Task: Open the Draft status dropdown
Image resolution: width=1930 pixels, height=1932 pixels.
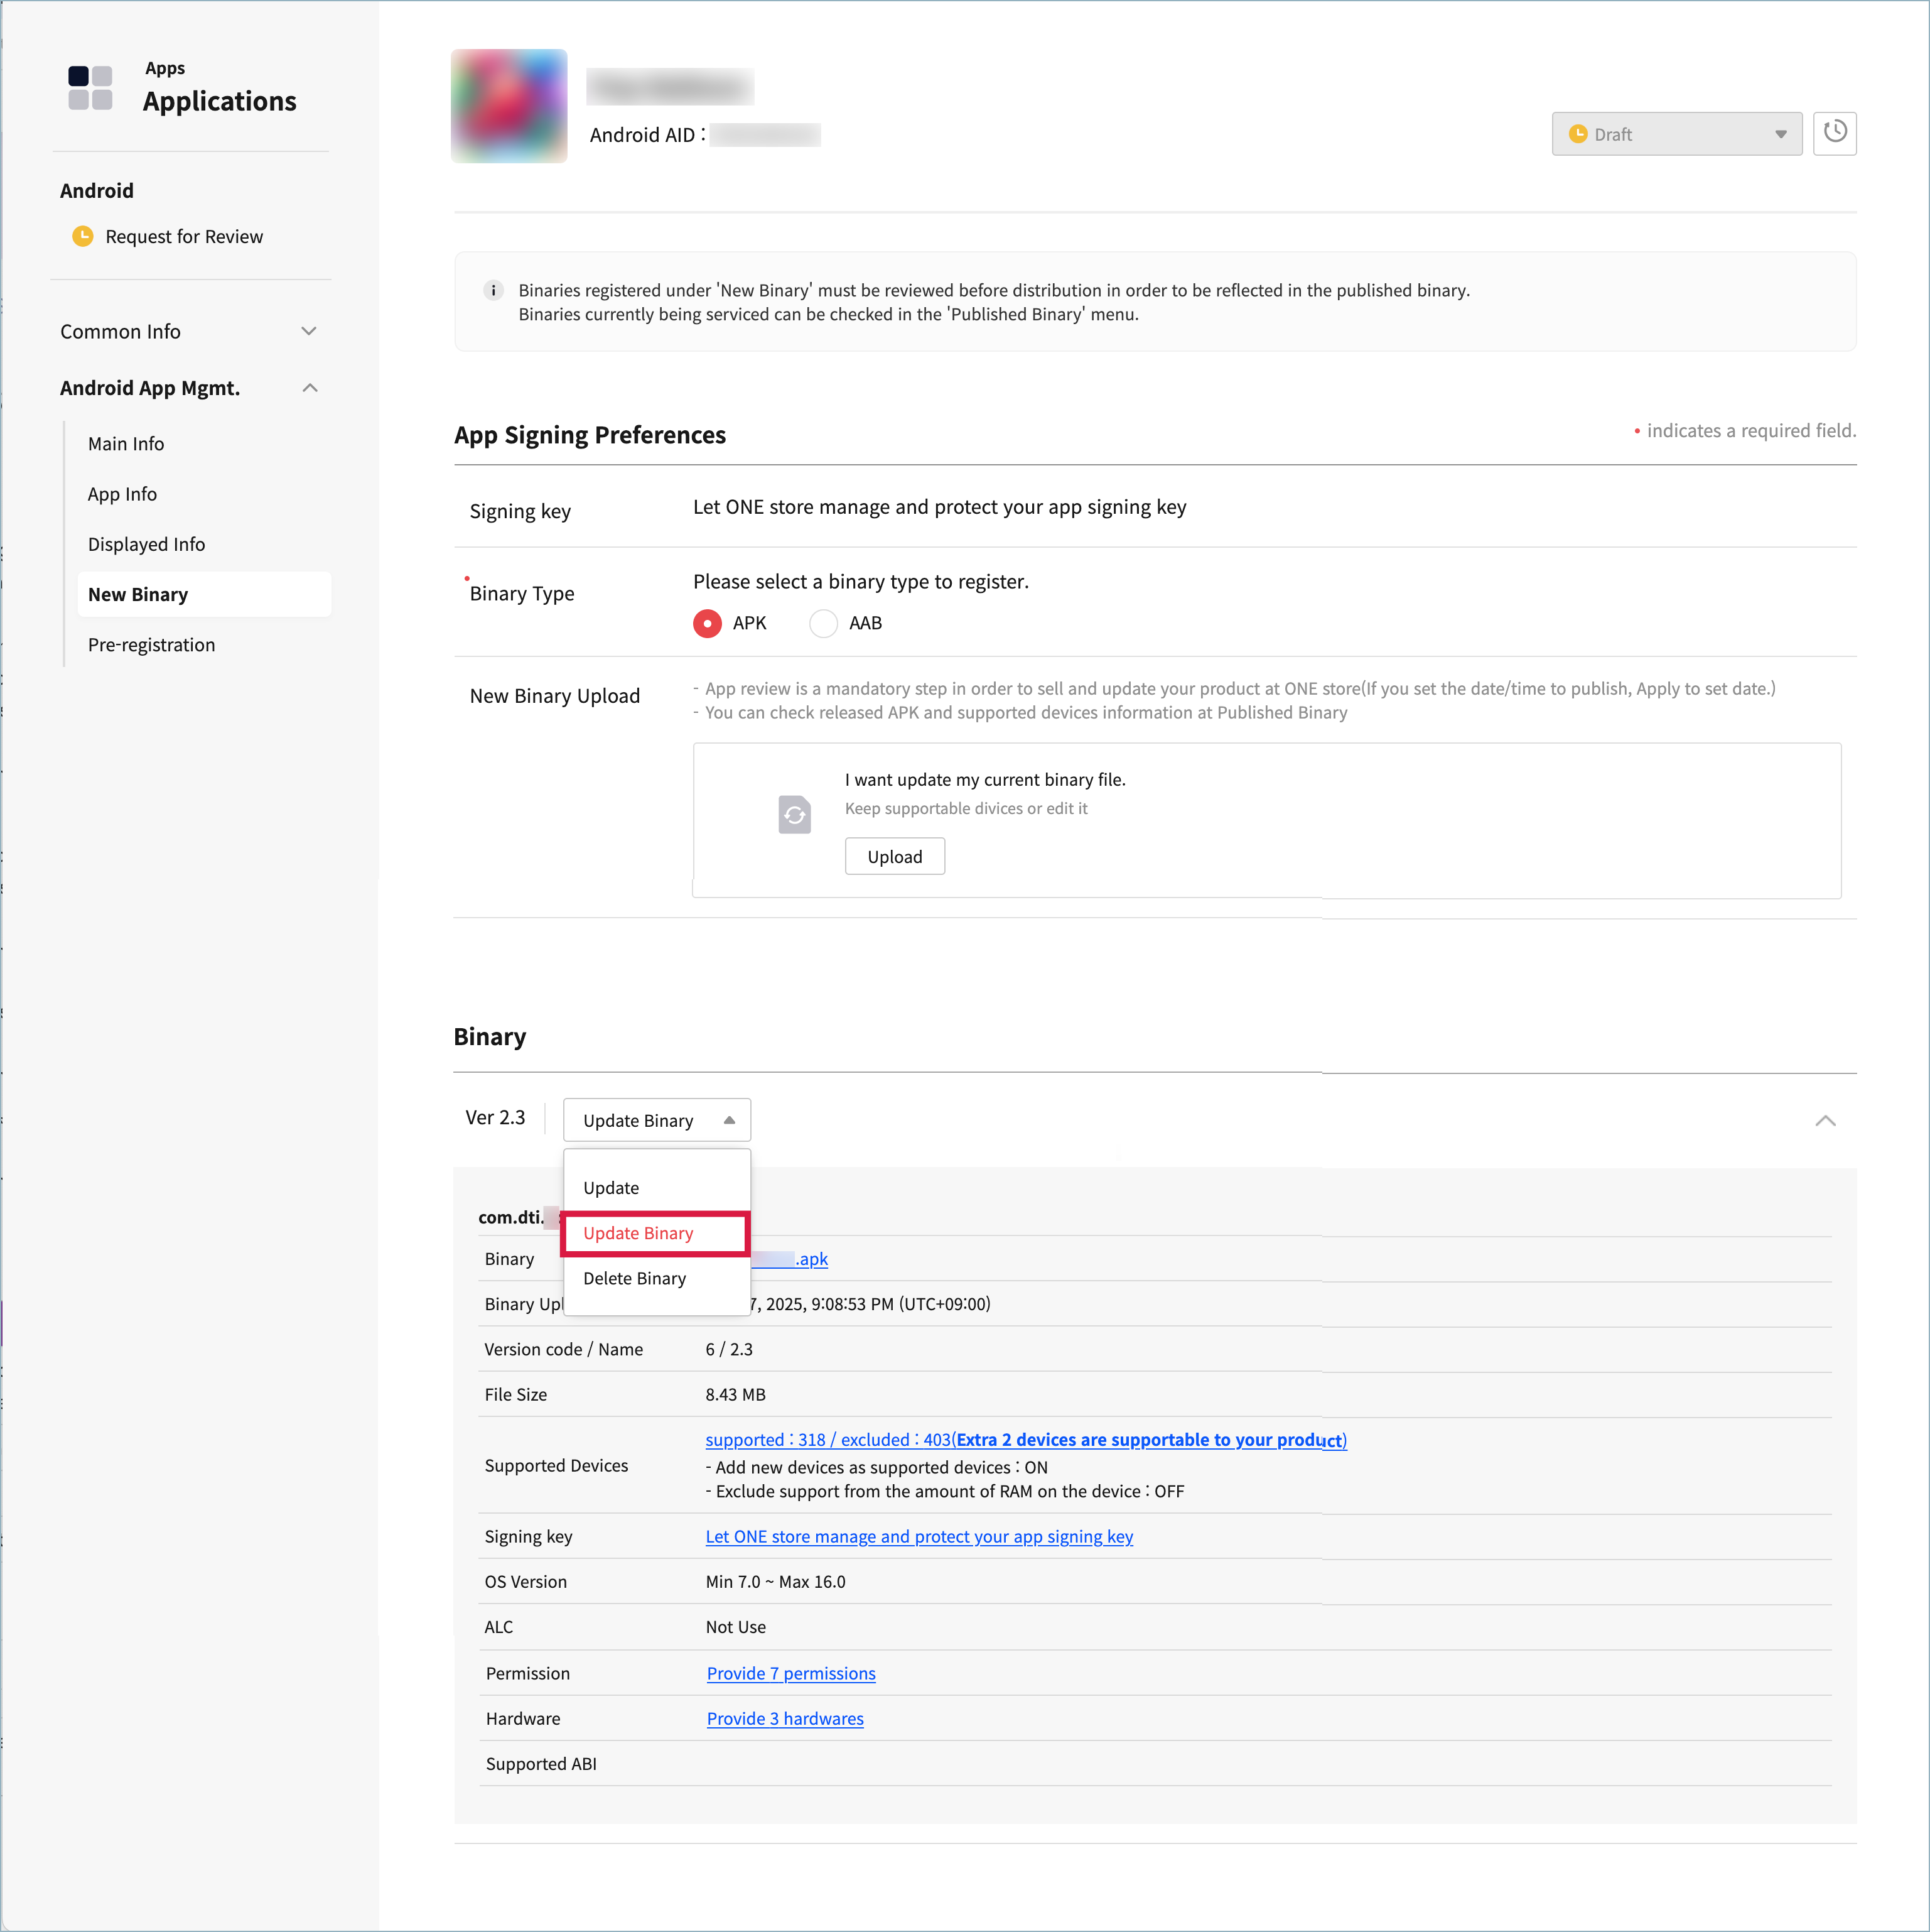Action: click(1676, 134)
